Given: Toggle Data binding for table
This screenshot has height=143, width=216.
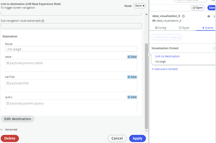Looking at the screenshot, I should coord(132,57).
